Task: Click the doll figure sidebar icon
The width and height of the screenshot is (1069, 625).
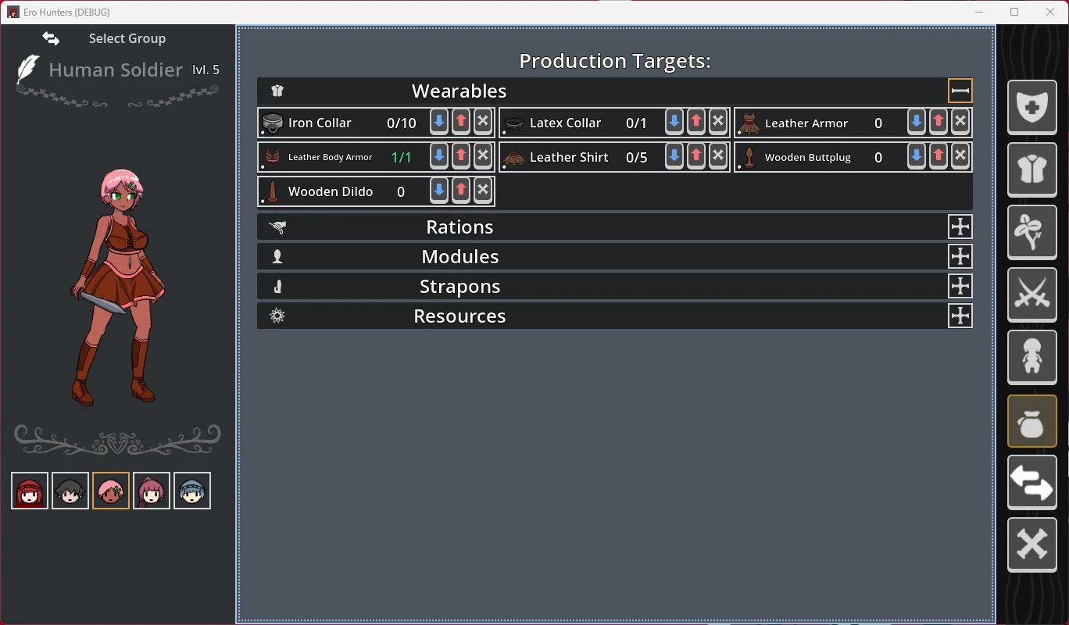Action: (x=1031, y=357)
